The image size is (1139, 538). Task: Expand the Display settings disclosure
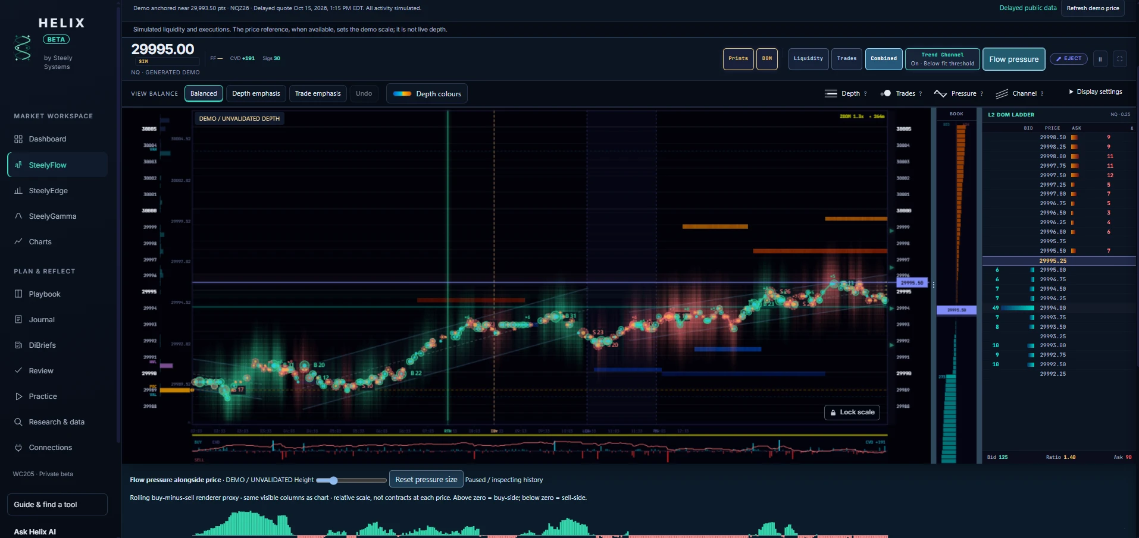click(x=1095, y=92)
